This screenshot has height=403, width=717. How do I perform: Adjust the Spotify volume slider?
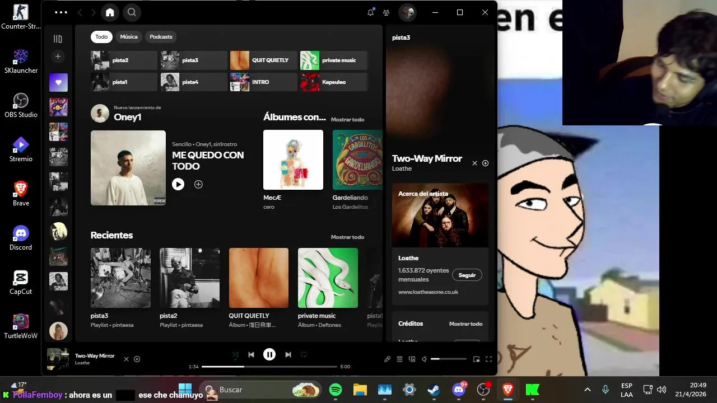[x=449, y=359]
